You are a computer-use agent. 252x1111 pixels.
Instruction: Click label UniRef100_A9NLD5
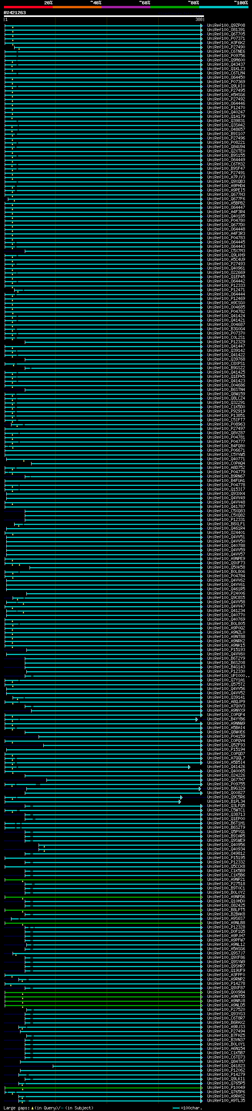(226, 1005)
